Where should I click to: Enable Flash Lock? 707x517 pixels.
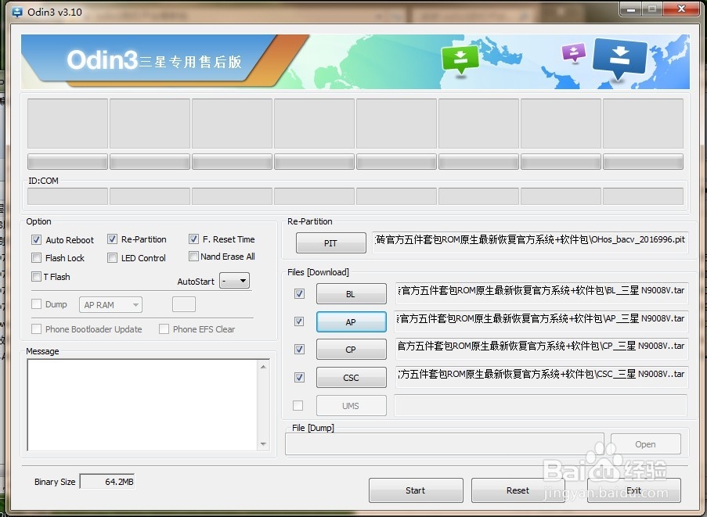pos(36,257)
